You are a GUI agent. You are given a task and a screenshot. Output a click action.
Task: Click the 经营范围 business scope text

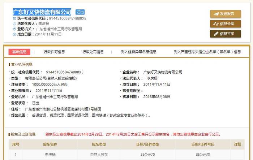tap(91, 115)
